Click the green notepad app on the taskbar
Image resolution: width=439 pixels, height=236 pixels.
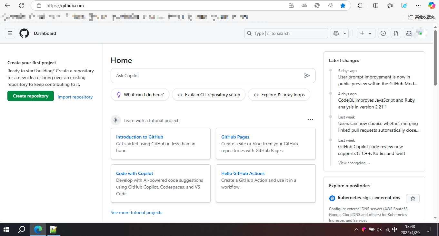click(x=54, y=230)
